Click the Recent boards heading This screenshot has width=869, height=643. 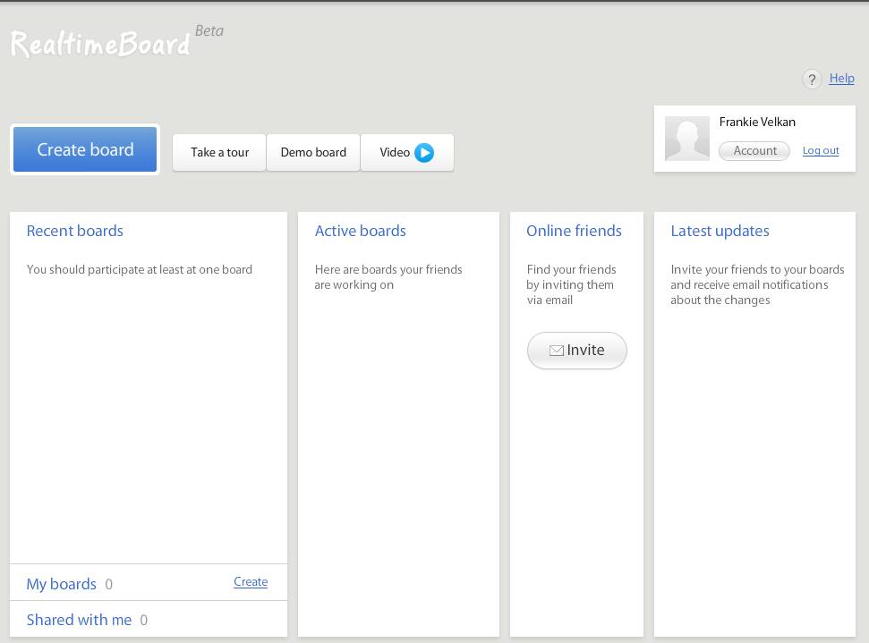[x=75, y=231]
